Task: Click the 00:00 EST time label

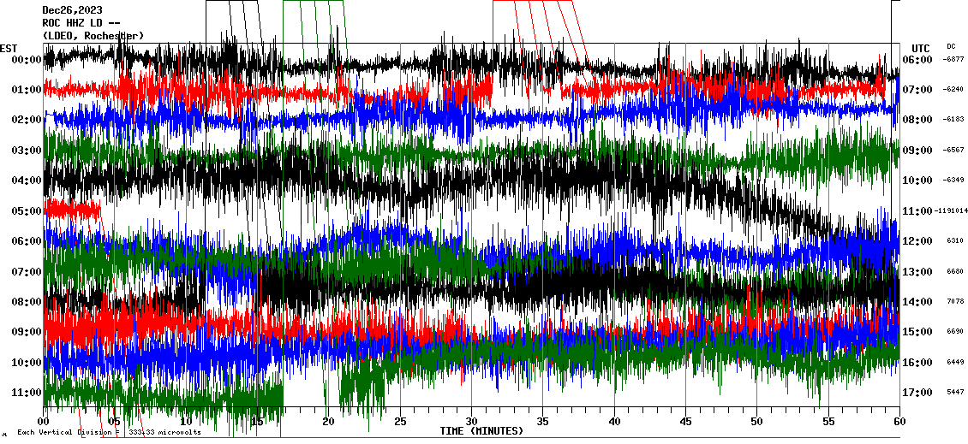Action: click(x=21, y=59)
